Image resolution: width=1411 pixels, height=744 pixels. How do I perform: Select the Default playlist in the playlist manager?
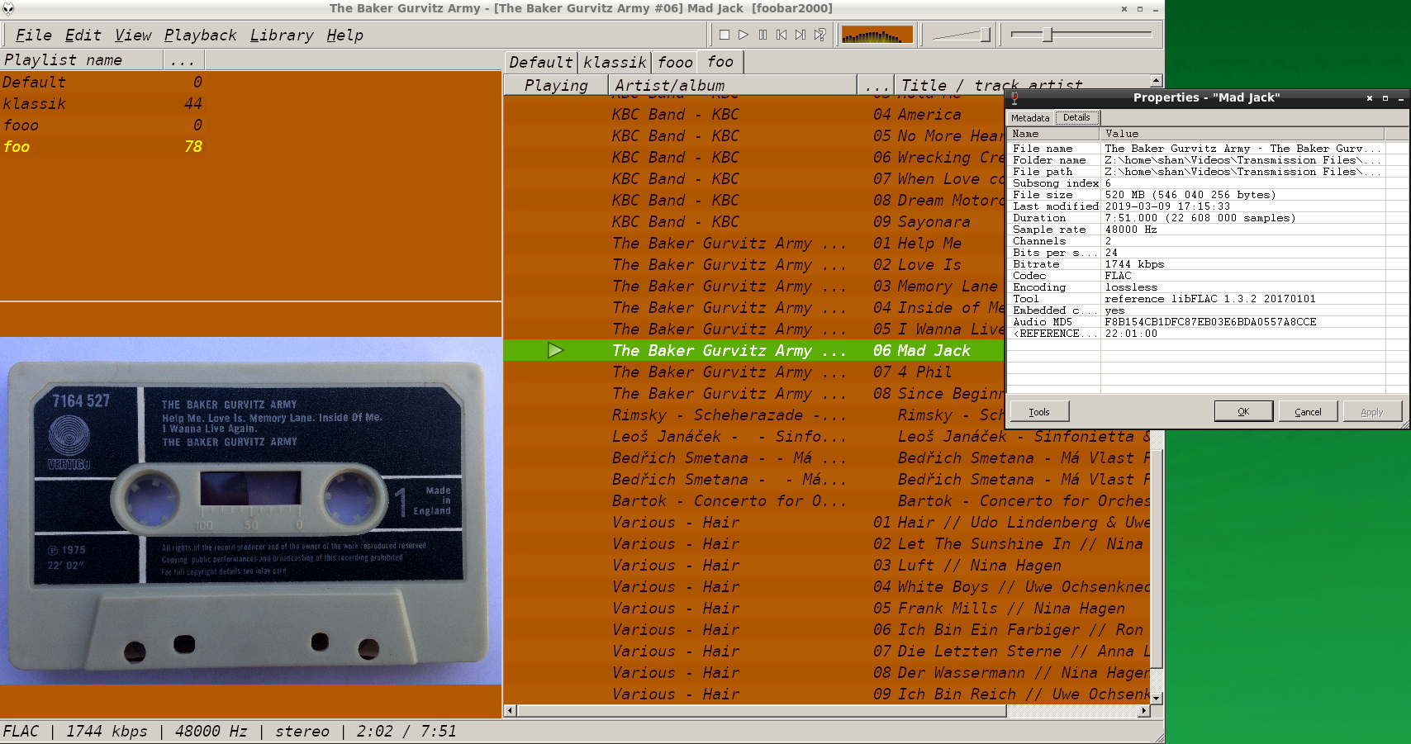click(x=102, y=83)
